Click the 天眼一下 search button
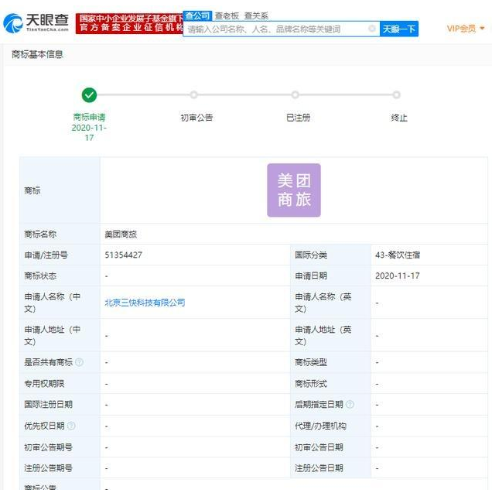The height and width of the screenshot is (493, 492). (399, 29)
